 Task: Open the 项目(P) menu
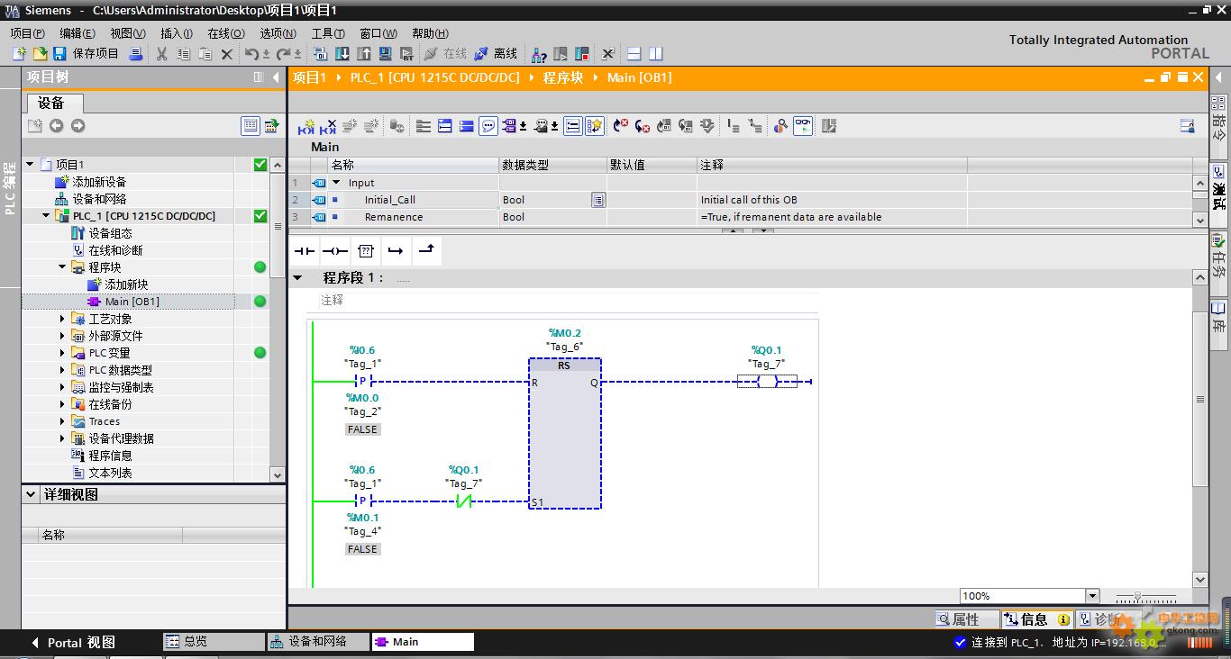[x=27, y=33]
